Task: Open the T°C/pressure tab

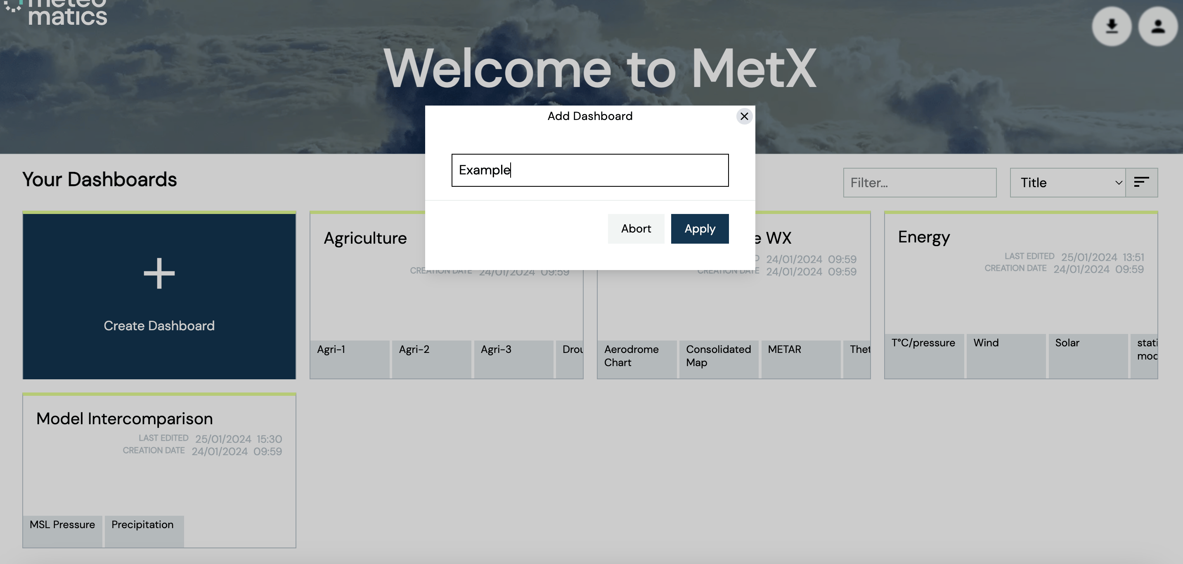Action: click(924, 356)
